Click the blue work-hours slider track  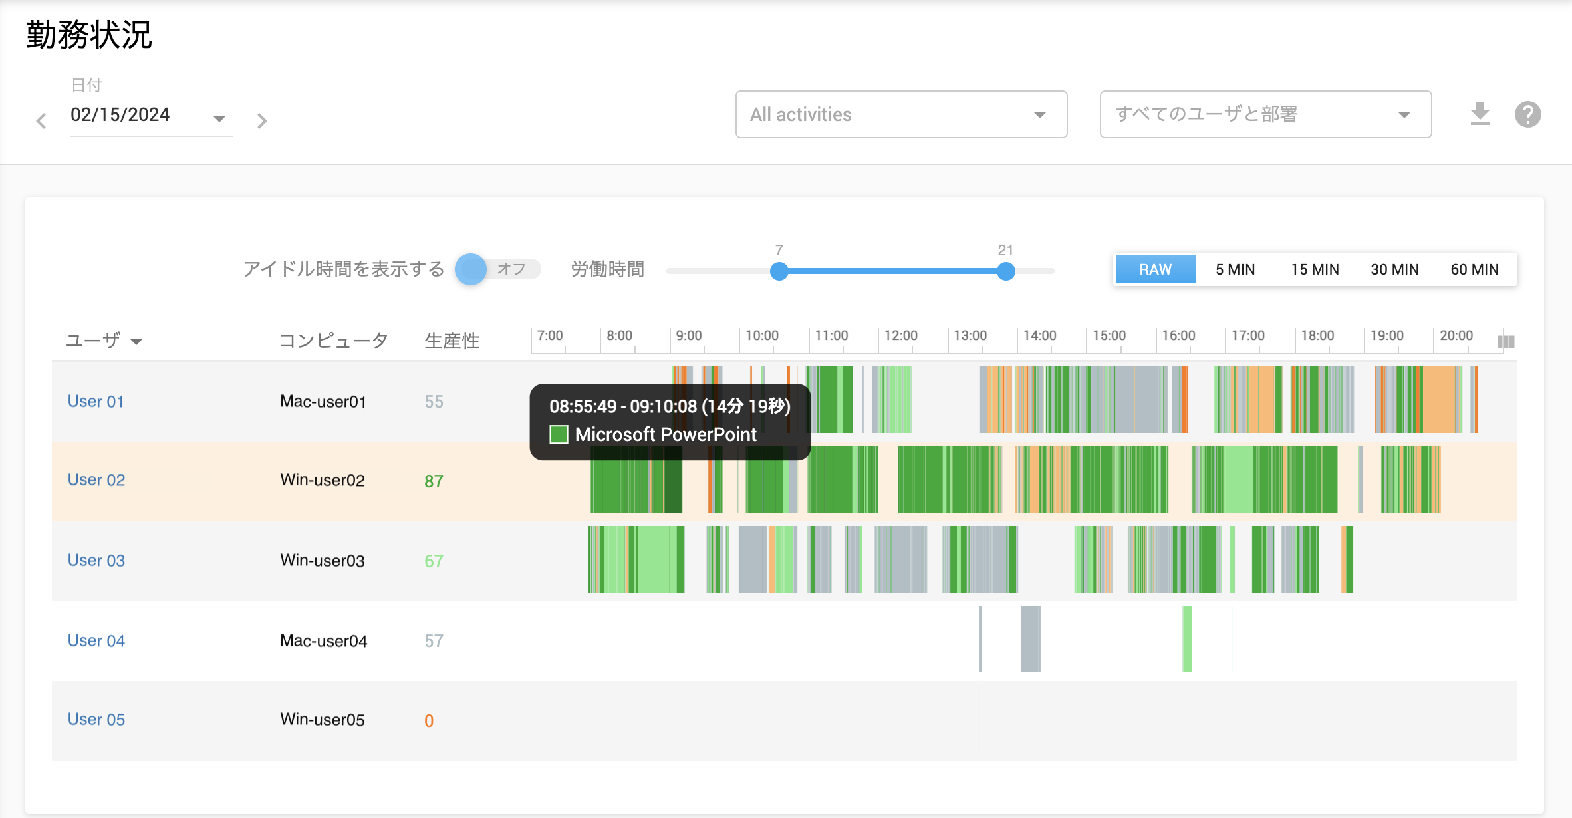pos(892,271)
